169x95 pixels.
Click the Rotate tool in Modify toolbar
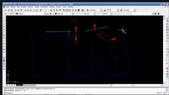167,35
